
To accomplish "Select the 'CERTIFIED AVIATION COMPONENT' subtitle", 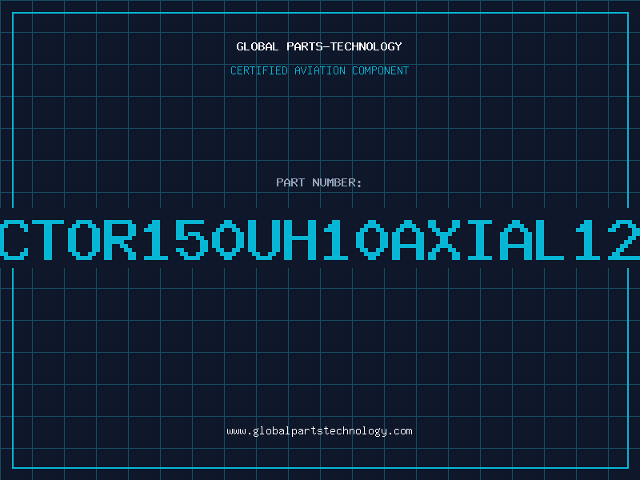I will click(x=319, y=70).
